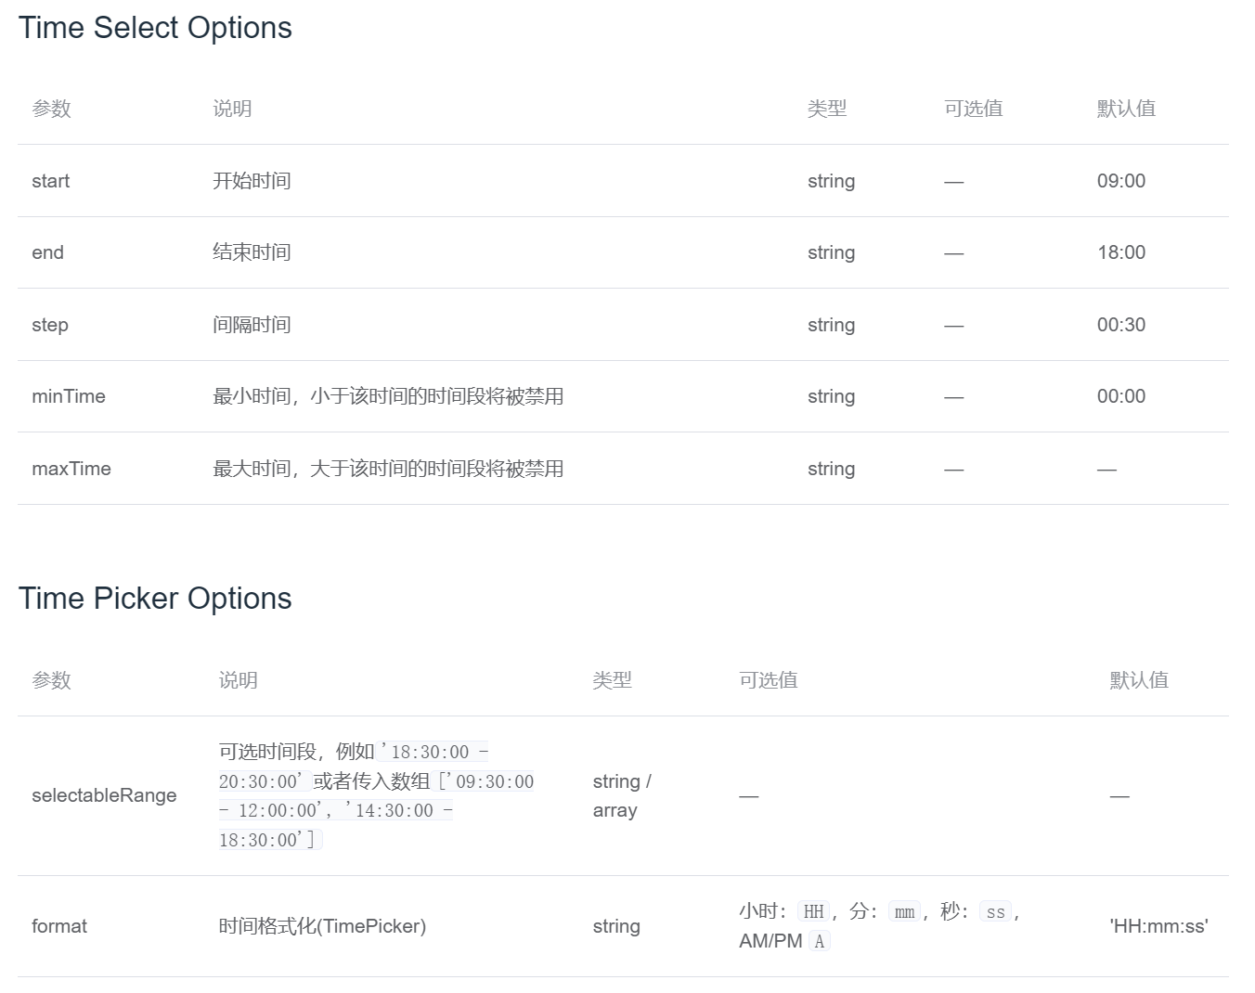Image resolution: width=1255 pixels, height=993 pixels.
Task: Select the minTime parameter name
Action: pos(68,396)
